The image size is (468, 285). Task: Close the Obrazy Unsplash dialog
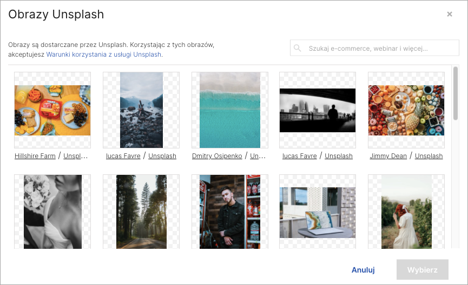449,15
